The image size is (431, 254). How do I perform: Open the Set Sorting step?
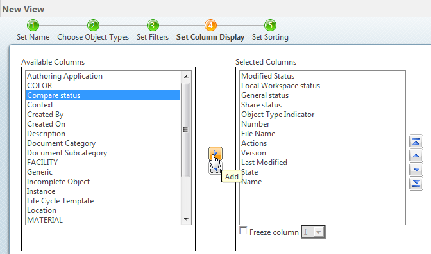coord(270,37)
